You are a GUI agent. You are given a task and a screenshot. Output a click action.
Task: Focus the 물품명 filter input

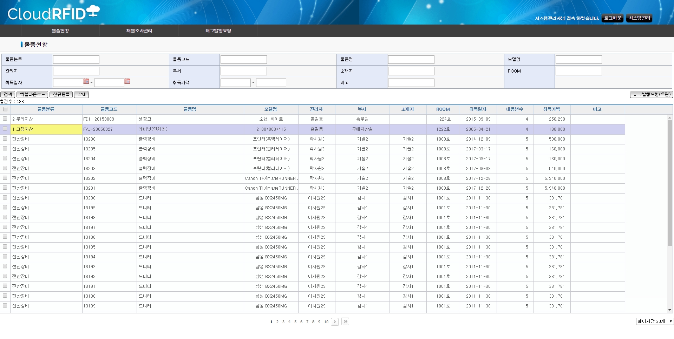click(411, 60)
